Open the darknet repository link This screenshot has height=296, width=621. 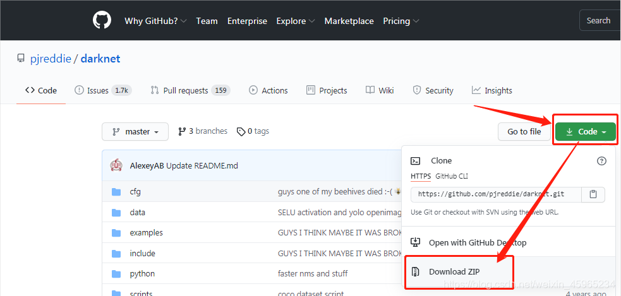pos(100,59)
